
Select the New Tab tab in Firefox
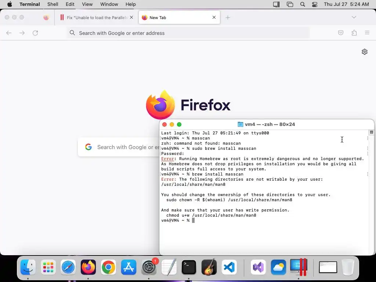point(179,17)
